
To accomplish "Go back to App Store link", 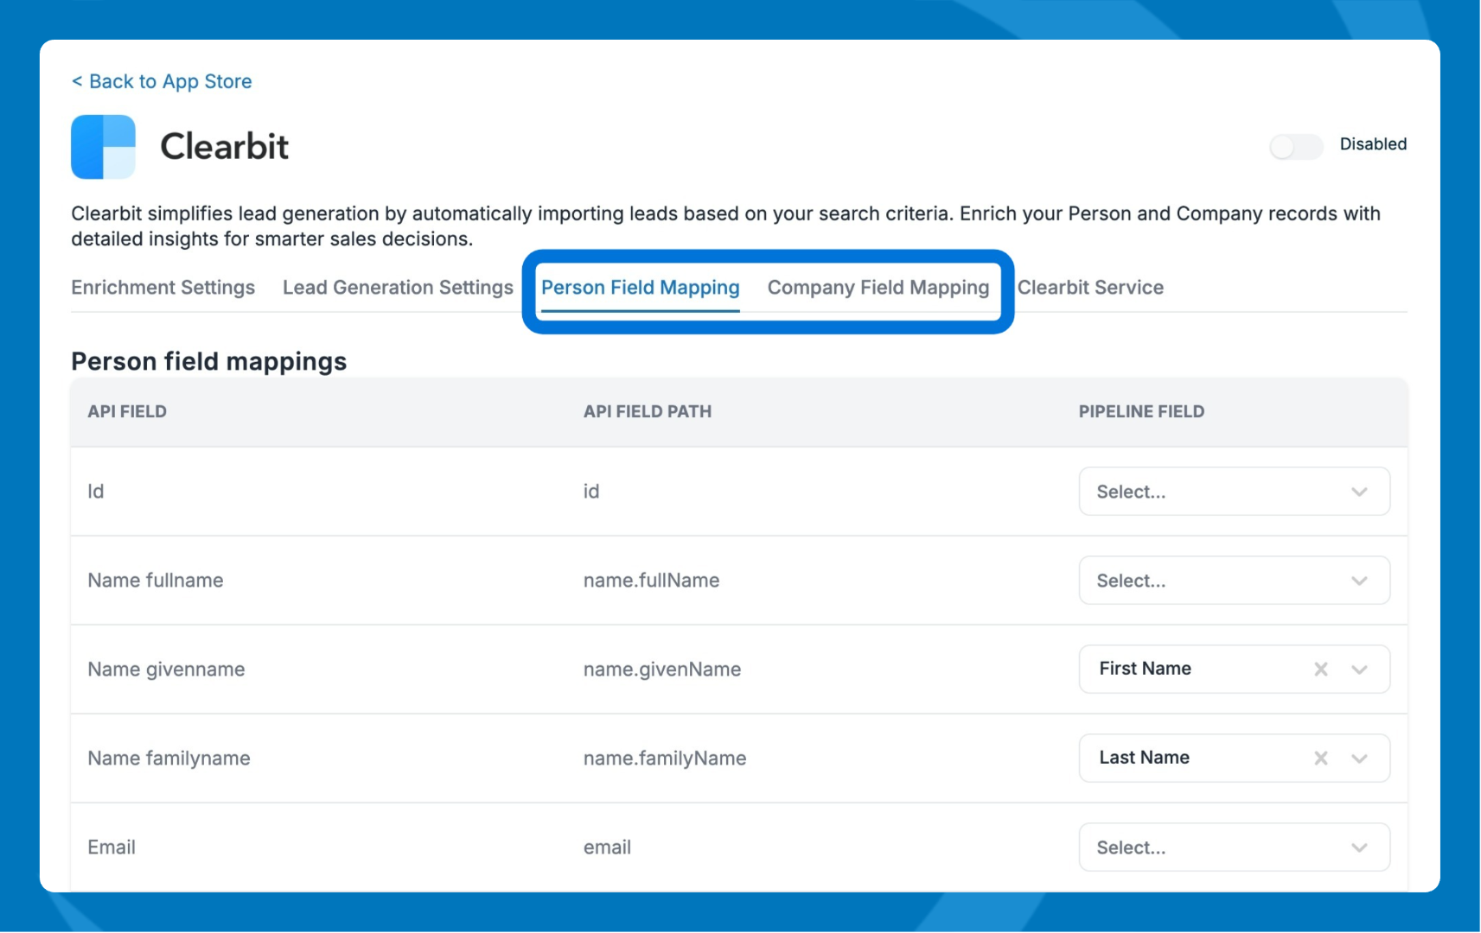I will (162, 81).
